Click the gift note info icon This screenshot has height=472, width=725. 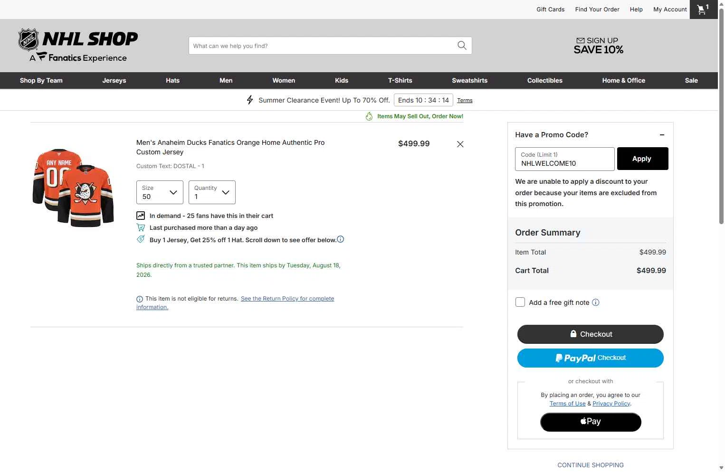pos(596,302)
